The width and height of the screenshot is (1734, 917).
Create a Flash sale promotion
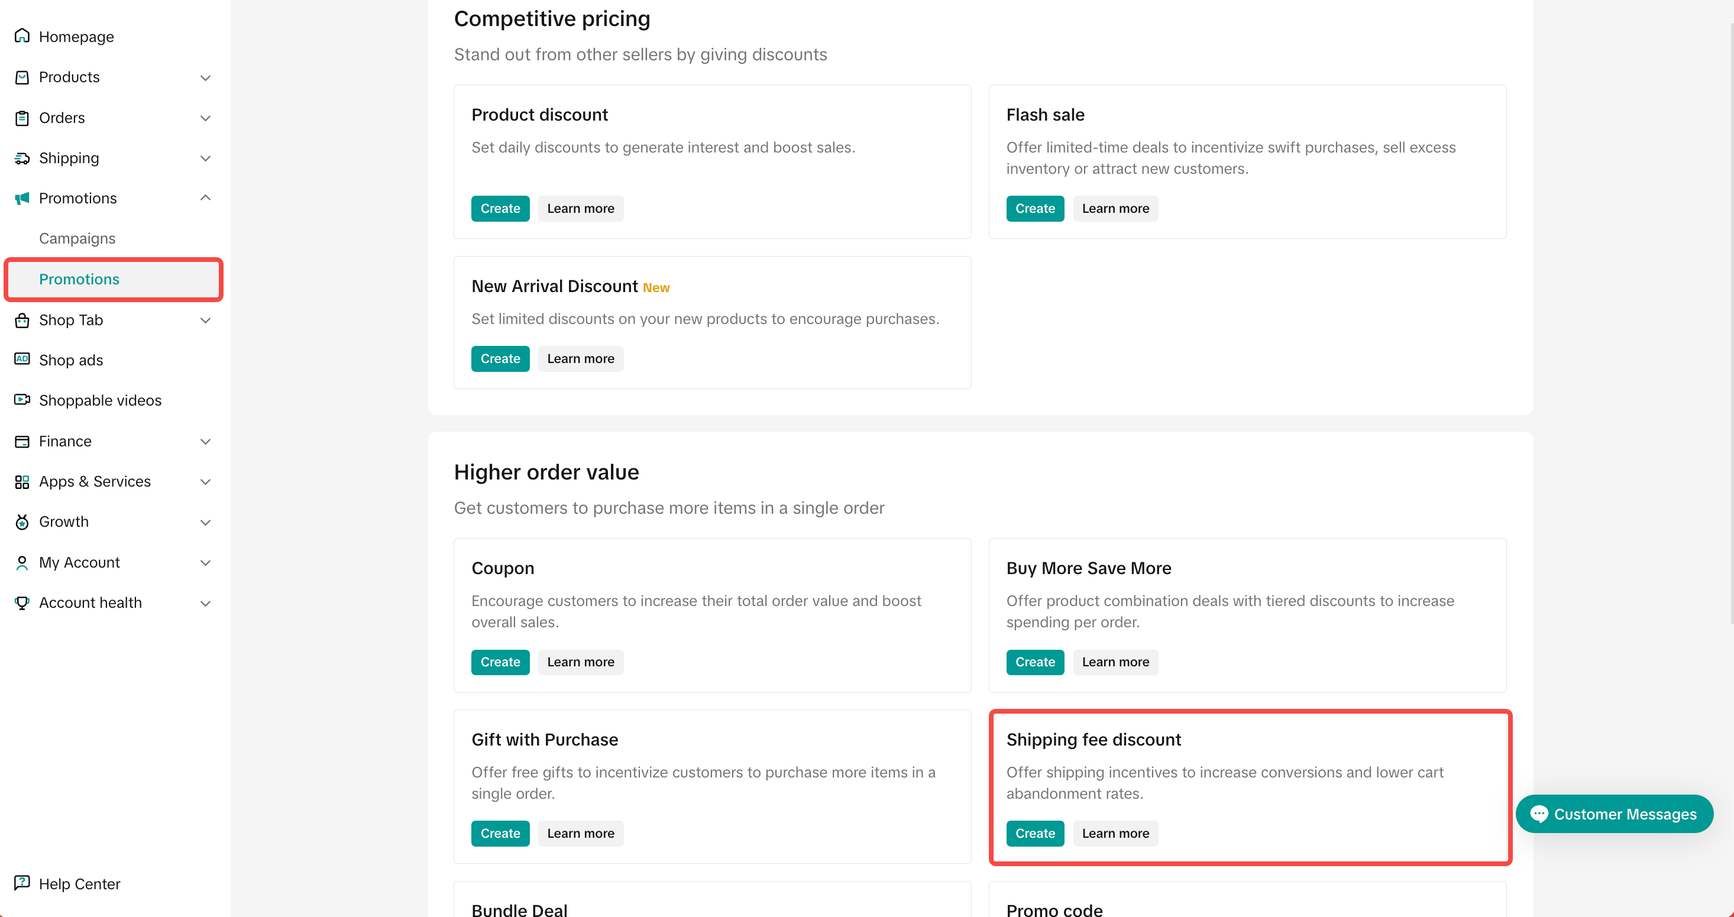[x=1034, y=209]
